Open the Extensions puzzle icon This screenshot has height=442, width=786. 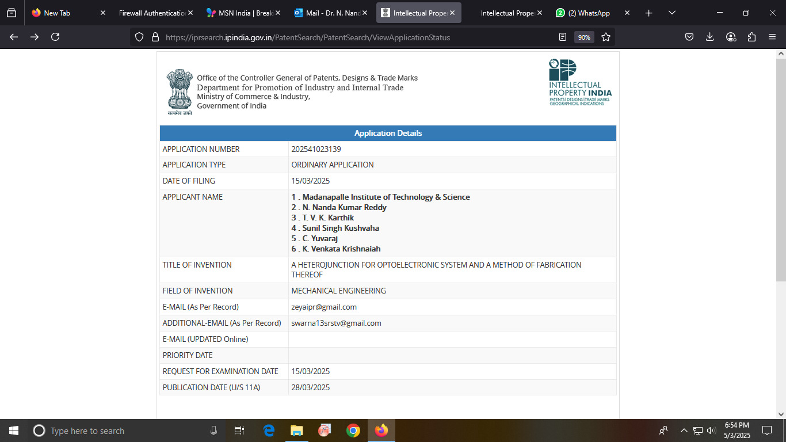coord(751,37)
